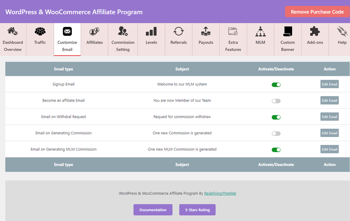Click the bottom 'Action' footer header
The height and width of the screenshot is (221, 350).
pyautogui.click(x=330, y=165)
